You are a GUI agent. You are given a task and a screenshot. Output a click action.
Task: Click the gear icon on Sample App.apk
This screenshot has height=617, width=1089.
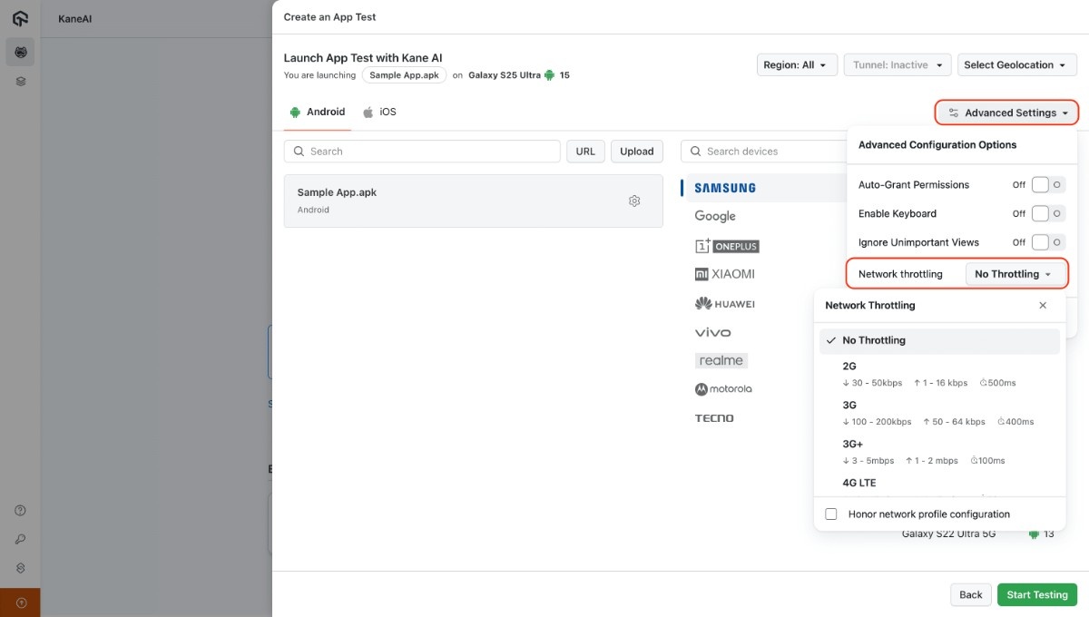[634, 201]
